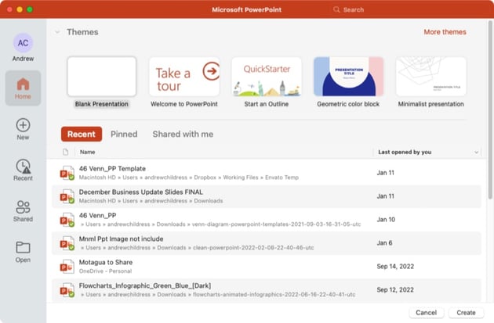Image resolution: width=494 pixels, height=323 pixels.
Task: Click the More themes link
Action: 445,32
